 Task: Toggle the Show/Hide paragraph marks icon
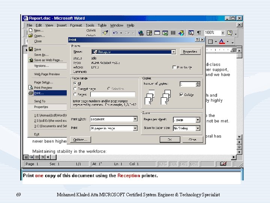click(x=199, y=33)
